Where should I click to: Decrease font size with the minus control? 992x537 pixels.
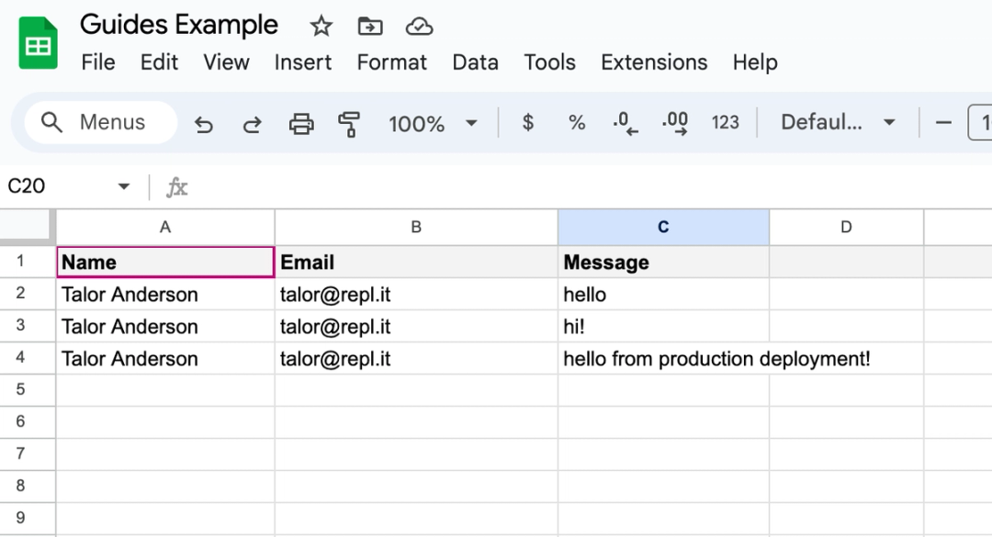click(943, 121)
